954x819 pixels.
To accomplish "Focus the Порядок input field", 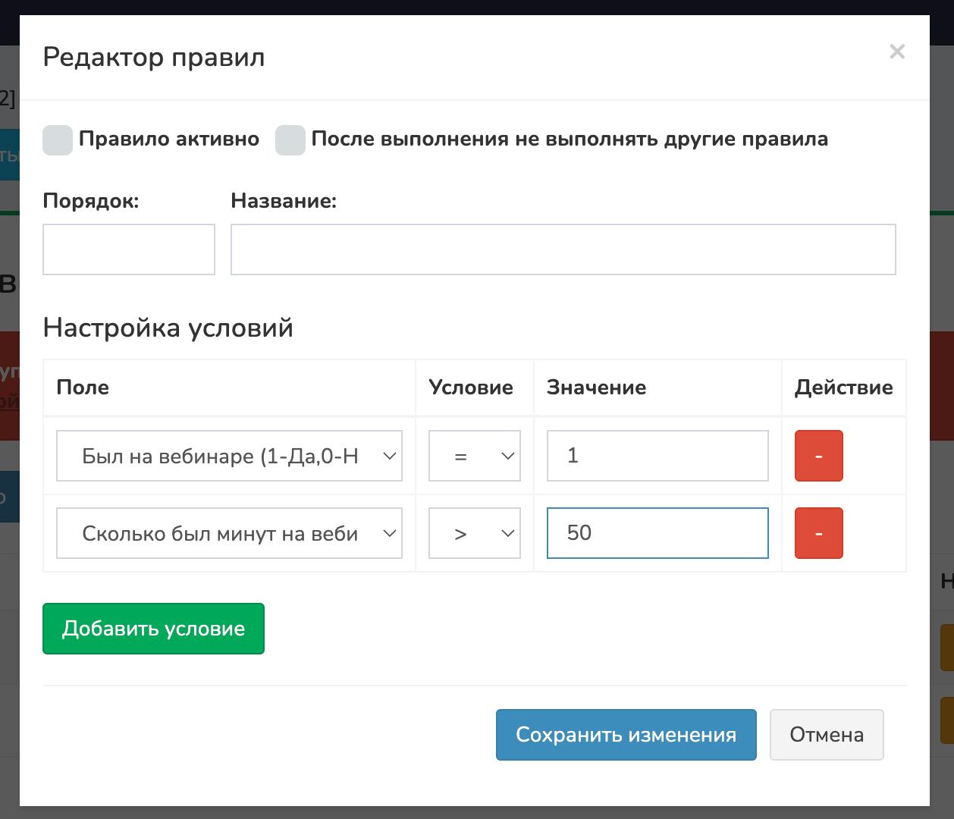I will (x=129, y=249).
